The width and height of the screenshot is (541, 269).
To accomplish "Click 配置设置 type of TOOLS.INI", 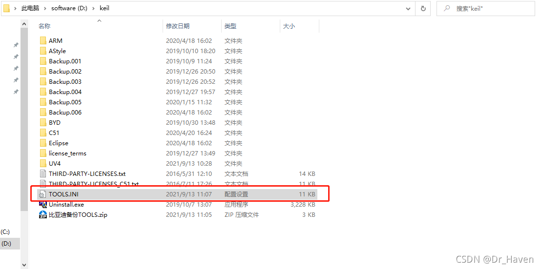I will pyautogui.click(x=236, y=194).
